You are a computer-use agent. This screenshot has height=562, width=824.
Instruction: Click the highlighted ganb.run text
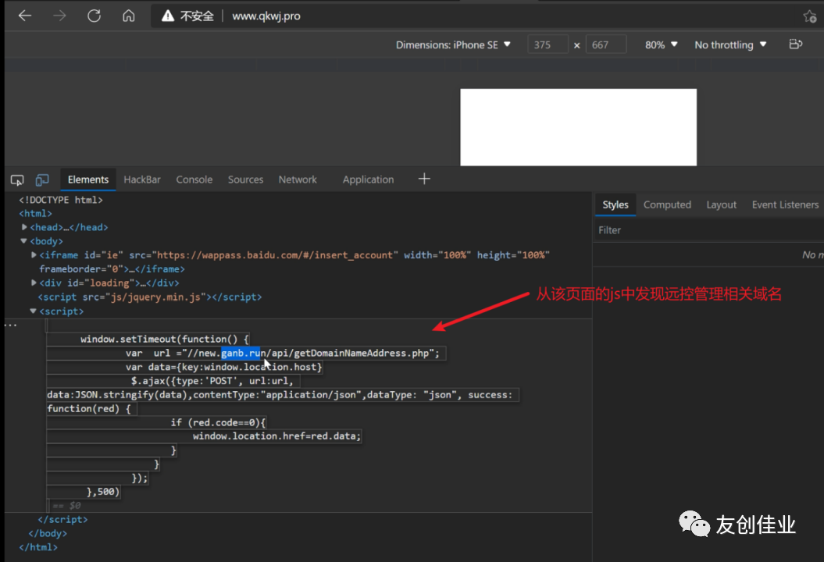[240, 353]
